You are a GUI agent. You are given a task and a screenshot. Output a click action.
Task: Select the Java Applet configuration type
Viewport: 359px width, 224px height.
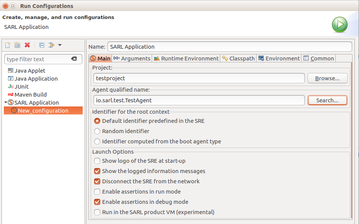pos(27,71)
